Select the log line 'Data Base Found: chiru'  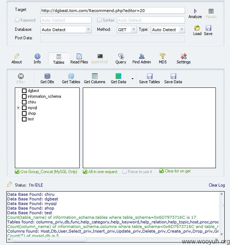(x=31, y=194)
